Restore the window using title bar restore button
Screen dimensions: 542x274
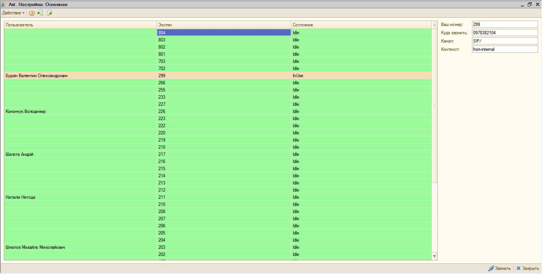coord(530,5)
